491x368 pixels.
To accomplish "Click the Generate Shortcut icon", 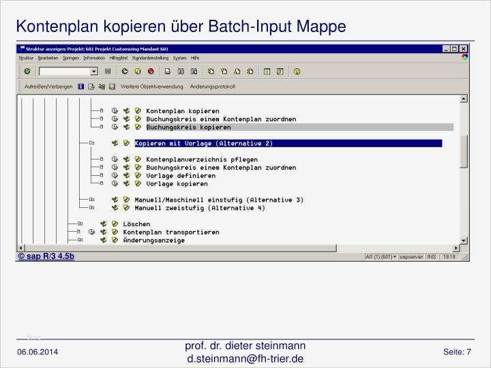I will [280, 72].
